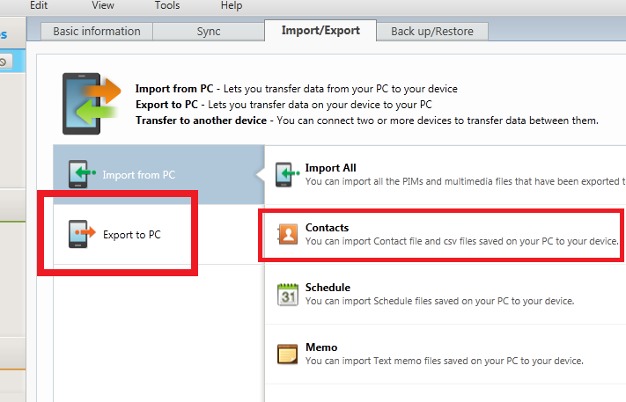This screenshot has height=402, width=626.
Task: Click the Import All device icon
Action: click(284, 174)
